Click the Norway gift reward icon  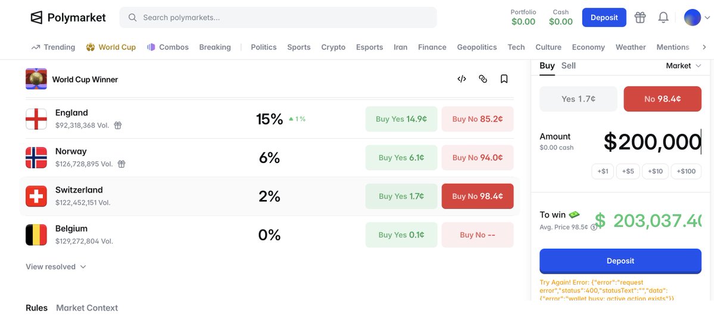121,164
